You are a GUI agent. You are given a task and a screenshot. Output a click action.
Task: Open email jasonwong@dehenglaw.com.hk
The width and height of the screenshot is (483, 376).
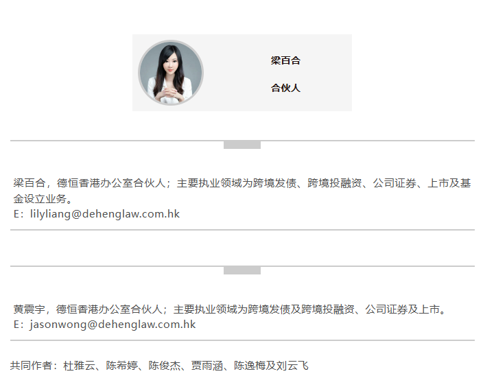click(x=113, y=325)
